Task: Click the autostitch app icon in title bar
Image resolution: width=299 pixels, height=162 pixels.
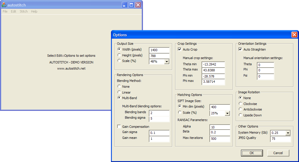Action: coord(4,5)
